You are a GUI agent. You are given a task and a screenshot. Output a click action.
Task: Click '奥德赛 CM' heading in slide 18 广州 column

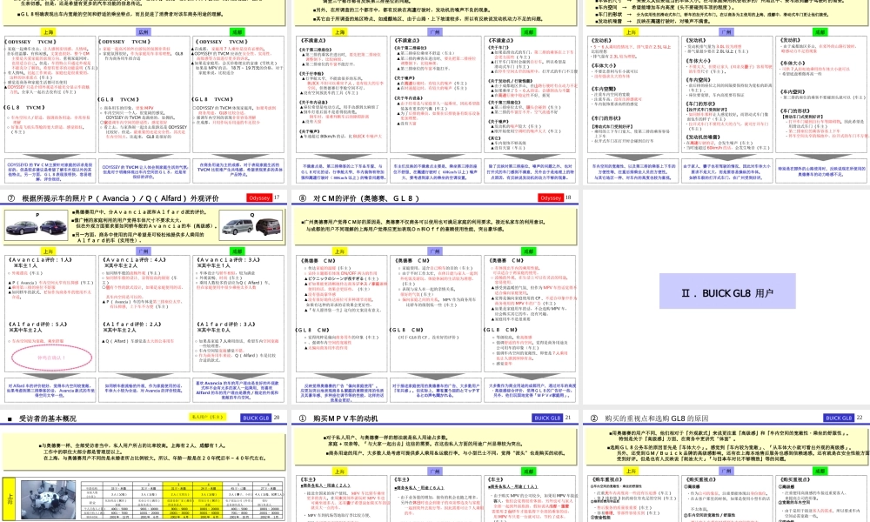412,260
